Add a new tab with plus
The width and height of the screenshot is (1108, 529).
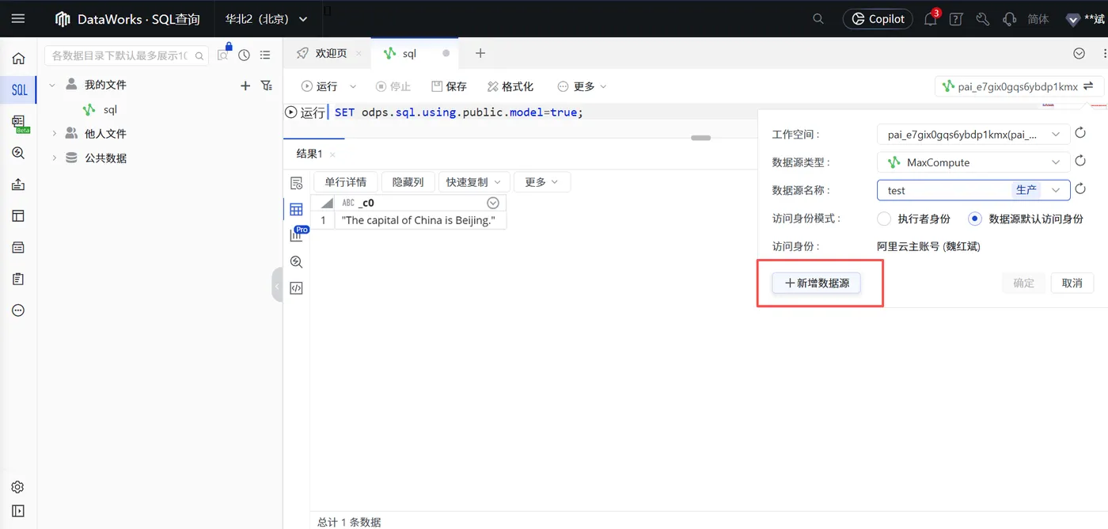click(x=480, y=53)
